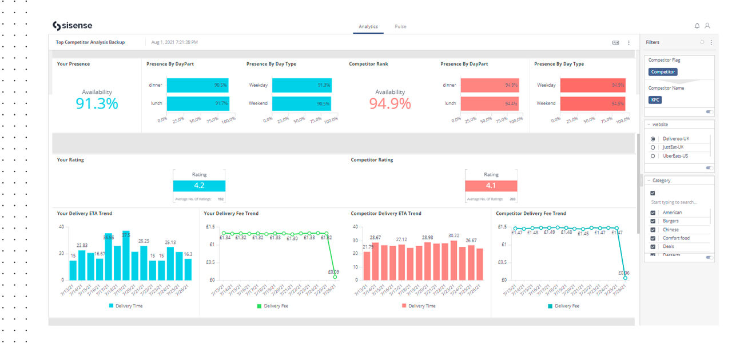This screenshot has height=344, width=732.
Task: Click the red 4.1 competitor rating box
Action: click(491, 186)
